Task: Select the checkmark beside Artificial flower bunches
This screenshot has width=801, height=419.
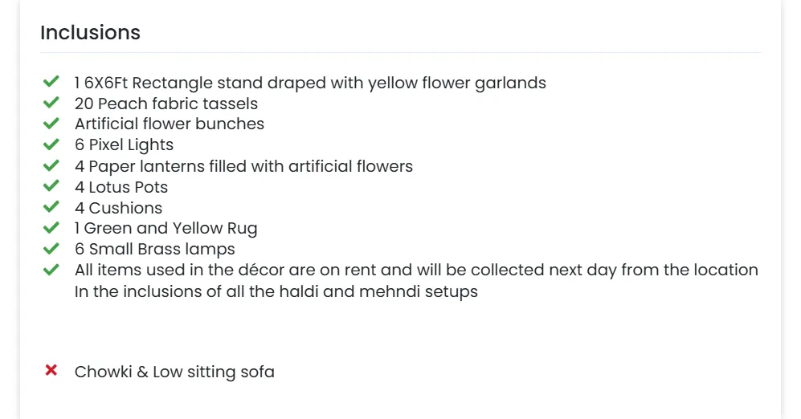Action: click(51, 124)
